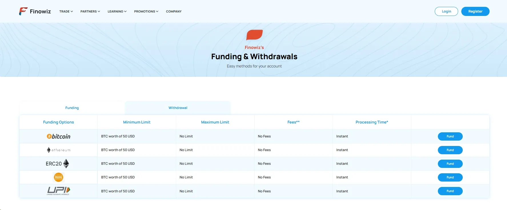Click No Limit in the ethereum row
Image resolution: width=507 pixels, height=210 pixels.
(x=186, y=150)
